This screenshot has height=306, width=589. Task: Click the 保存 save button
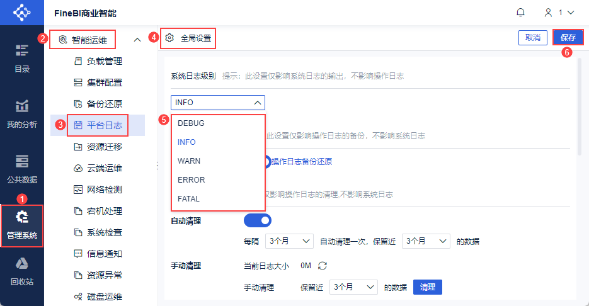coord(568,38)
